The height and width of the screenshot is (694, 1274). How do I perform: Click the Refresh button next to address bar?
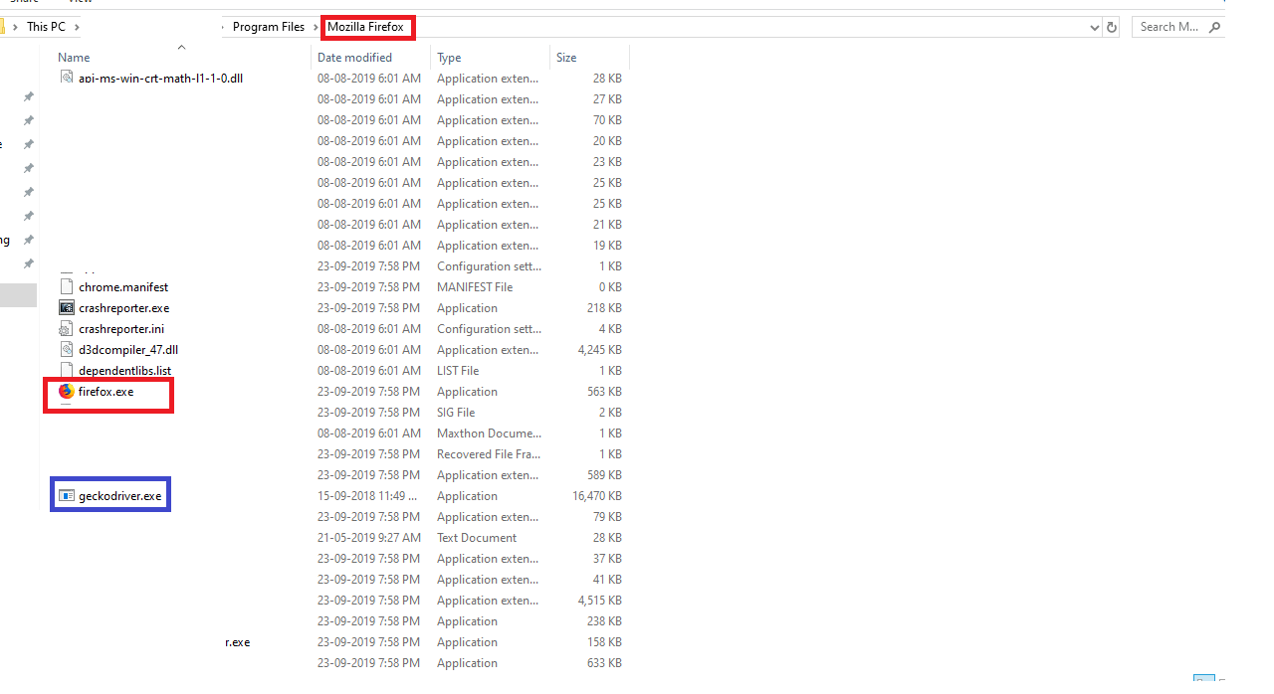[x=1112, y=27]
